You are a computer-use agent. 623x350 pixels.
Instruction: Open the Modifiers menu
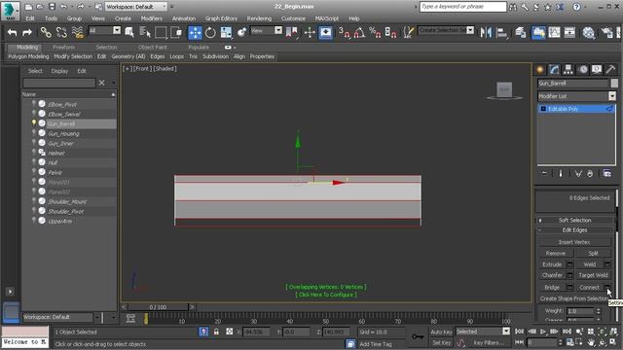pyautogui.click(x=152, y=18)
